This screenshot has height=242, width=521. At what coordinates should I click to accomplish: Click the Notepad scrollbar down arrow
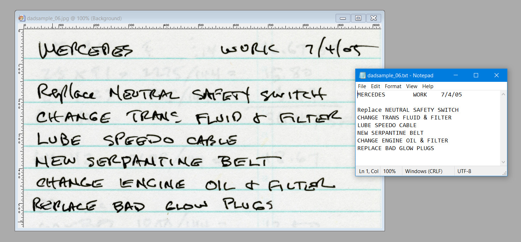pos(503,162)
